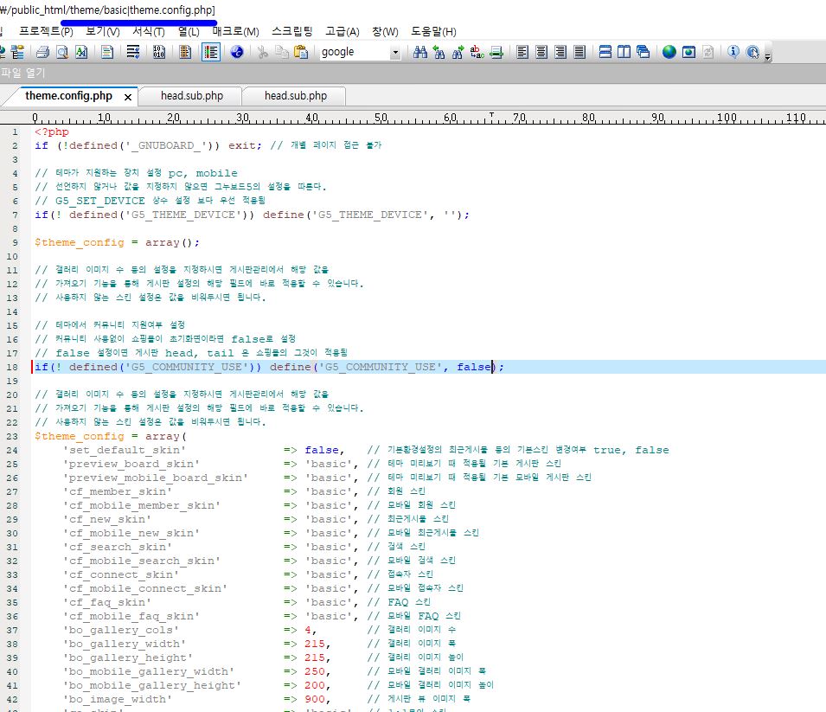This screenshot has width=826, height=712.
Task: Click the cascade windows icon
Action: (644, 52)
